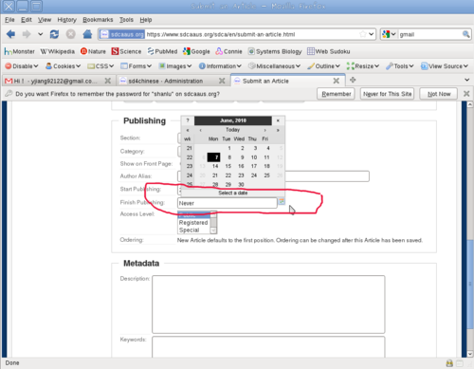Click the calendar help question mark
This screenshot has height=369, width=474.
(188, 120)
